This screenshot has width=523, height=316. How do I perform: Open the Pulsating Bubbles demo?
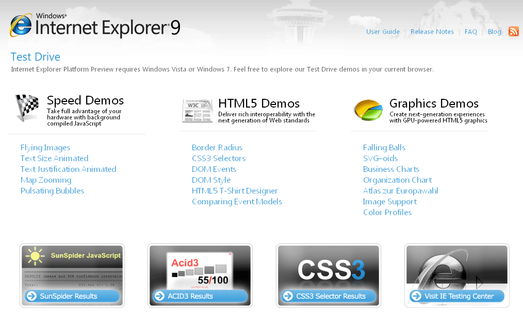(53, 191)
